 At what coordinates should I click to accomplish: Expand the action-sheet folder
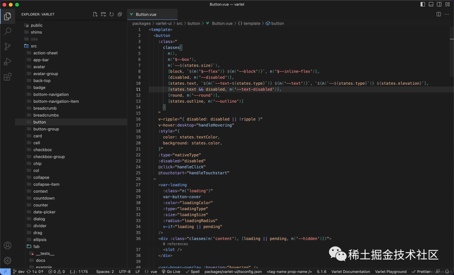45,53
